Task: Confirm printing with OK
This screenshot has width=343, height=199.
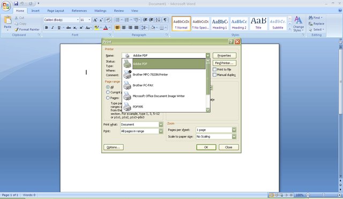Action: [x=206, y=148]
